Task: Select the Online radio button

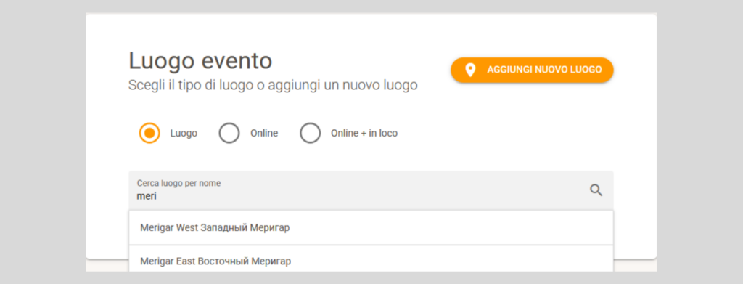Action: tap(229, 133)
